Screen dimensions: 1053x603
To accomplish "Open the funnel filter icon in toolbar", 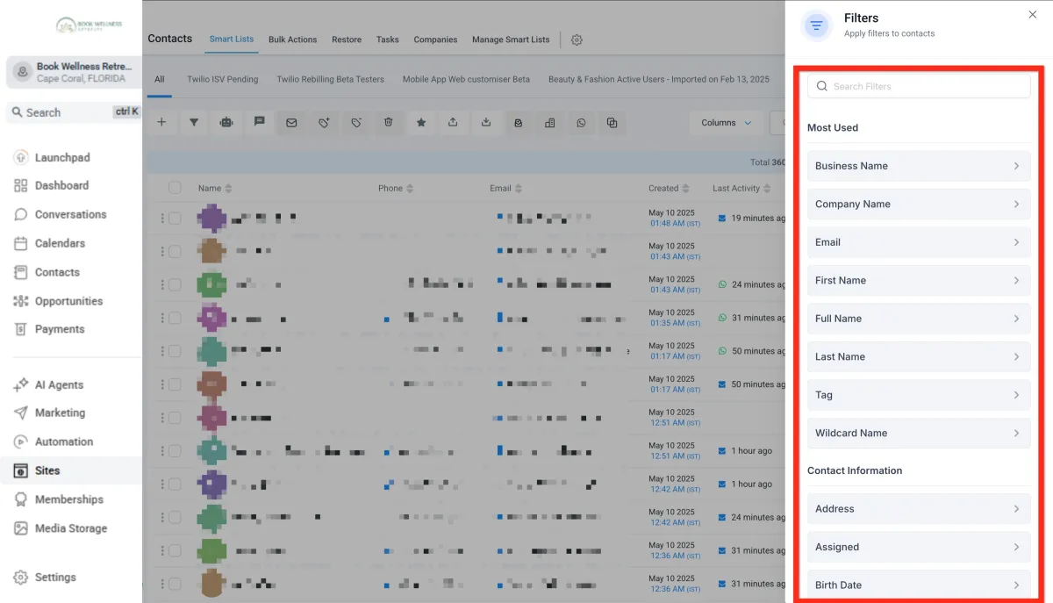I will 194,123.
